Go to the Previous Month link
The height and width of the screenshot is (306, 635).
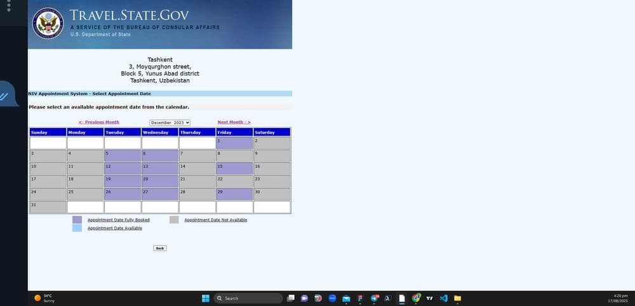click(x=99, y=122)
